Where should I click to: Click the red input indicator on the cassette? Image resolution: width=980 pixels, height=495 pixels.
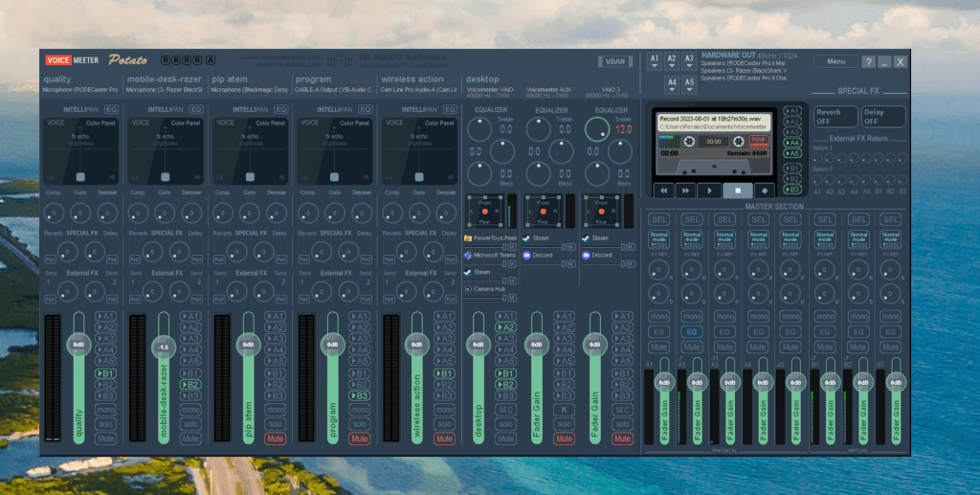[x=758, y=142]
